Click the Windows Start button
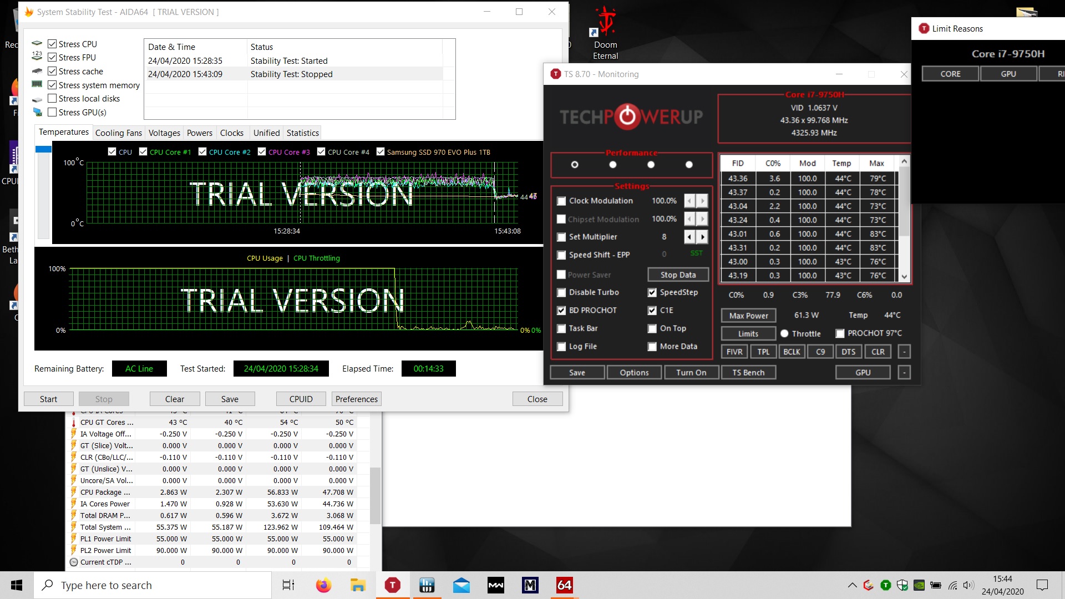Image resolution: width=1065 pixels, height=599 pixels. [17, 585]
